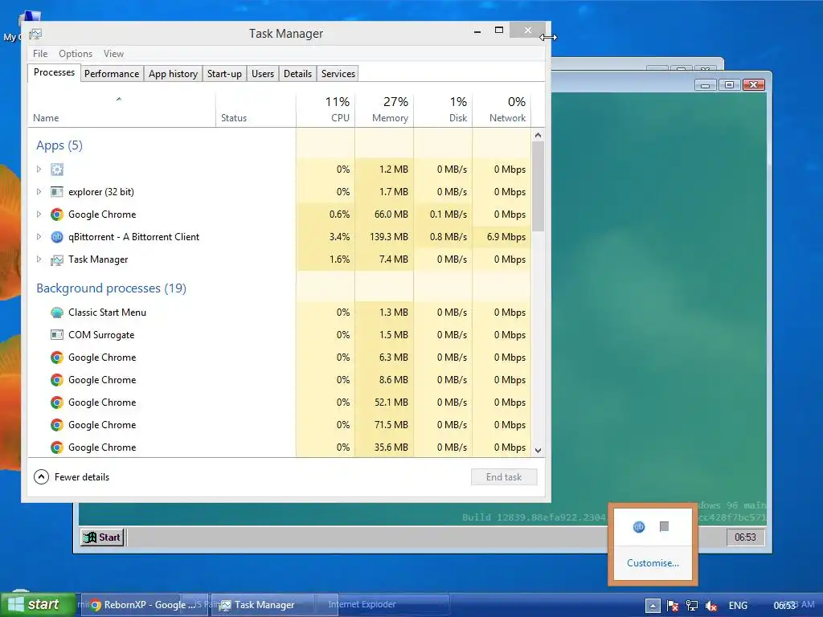
Task: Show hidden tray icons arrow
Action: (x=653, y=606)
